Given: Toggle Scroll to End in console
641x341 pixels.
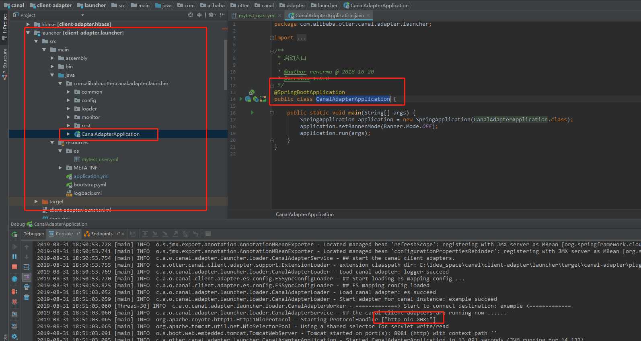Looking at the screenshot, I should click(27, 277).
